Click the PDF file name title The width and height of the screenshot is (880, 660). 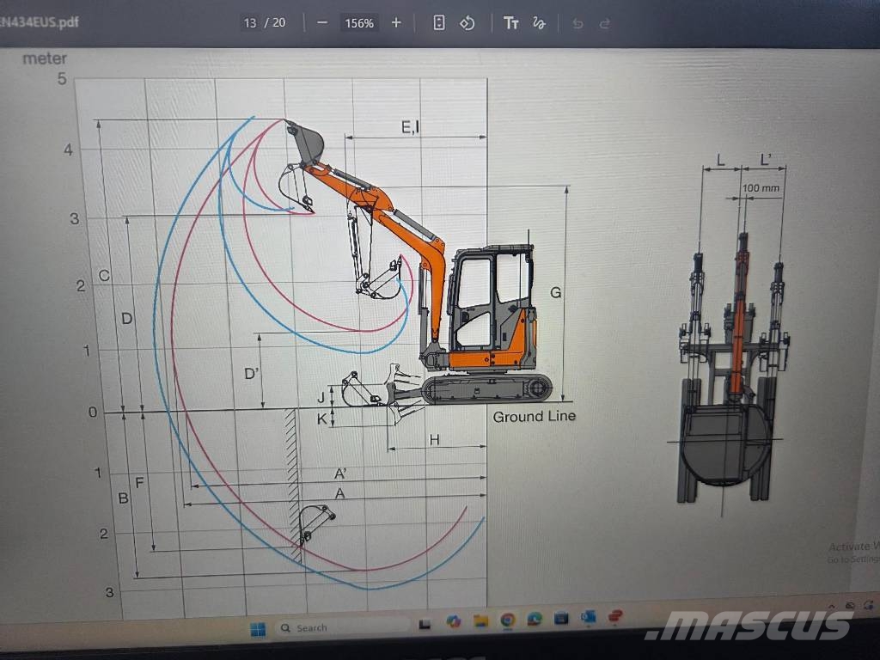tap(40, 22)
